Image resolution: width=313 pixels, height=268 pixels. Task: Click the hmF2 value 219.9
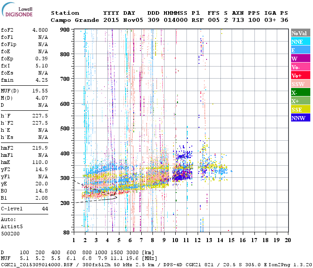[x=40, y=148]
